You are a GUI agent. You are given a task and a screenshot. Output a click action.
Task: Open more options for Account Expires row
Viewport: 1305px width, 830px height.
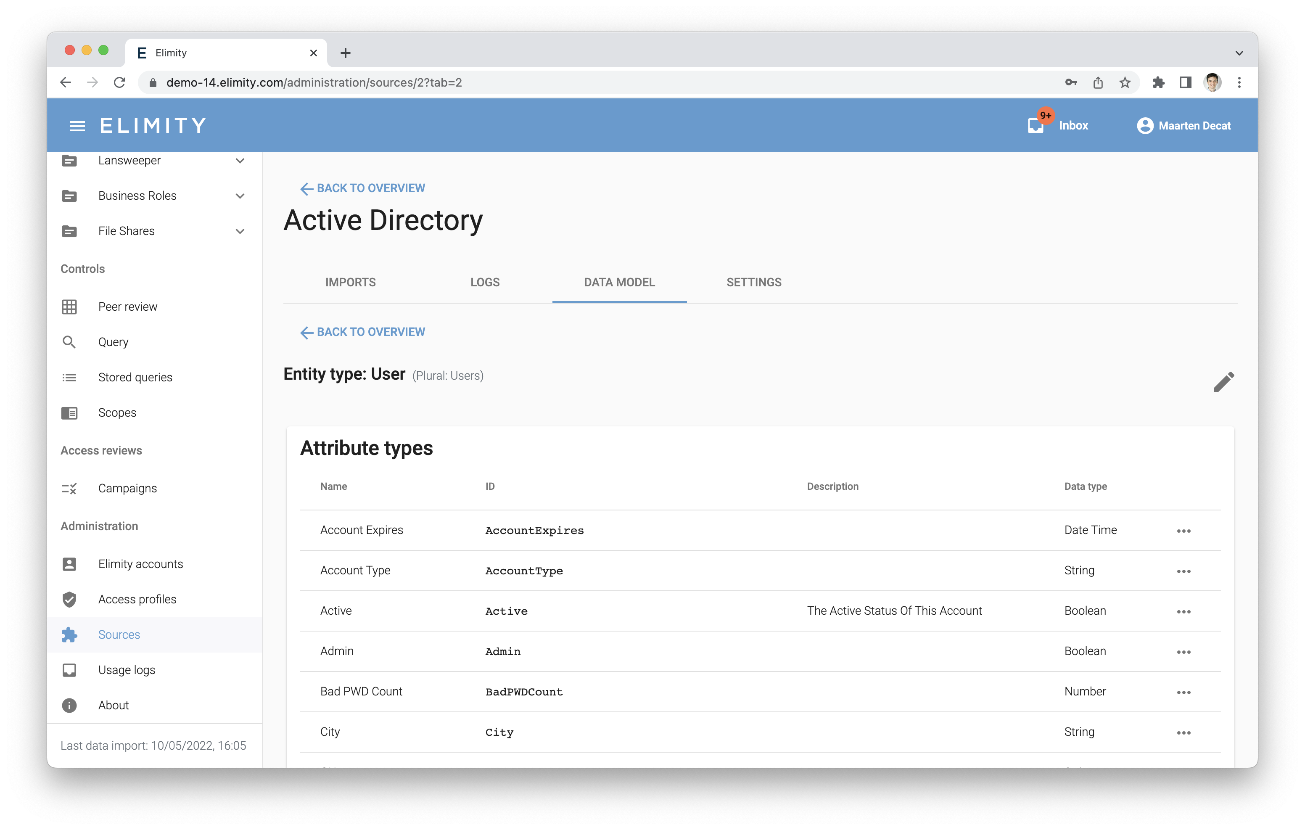1183,531
